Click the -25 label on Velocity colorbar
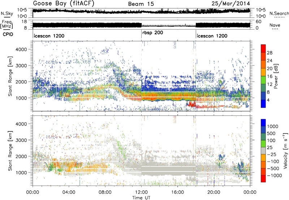Screen dimensions: 289x200 click(272, 155)
